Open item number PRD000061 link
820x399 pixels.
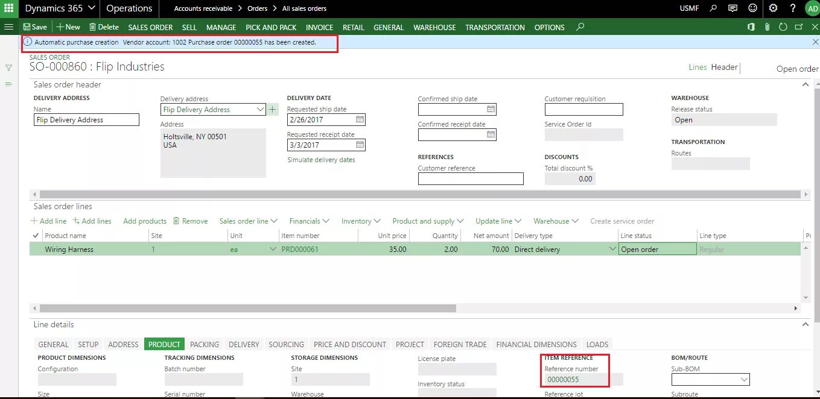click(300, 250)
